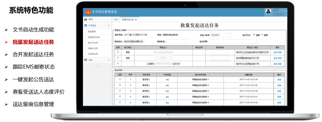Click 送达留痕信息管理 in the slide feature list

click(33, 104)
